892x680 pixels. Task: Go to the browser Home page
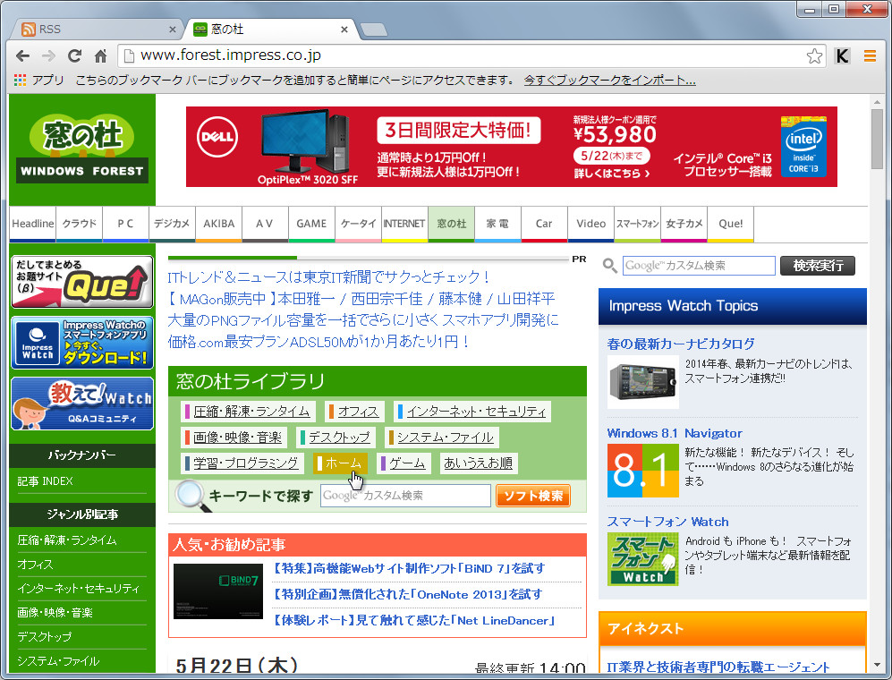coord(101,55)
